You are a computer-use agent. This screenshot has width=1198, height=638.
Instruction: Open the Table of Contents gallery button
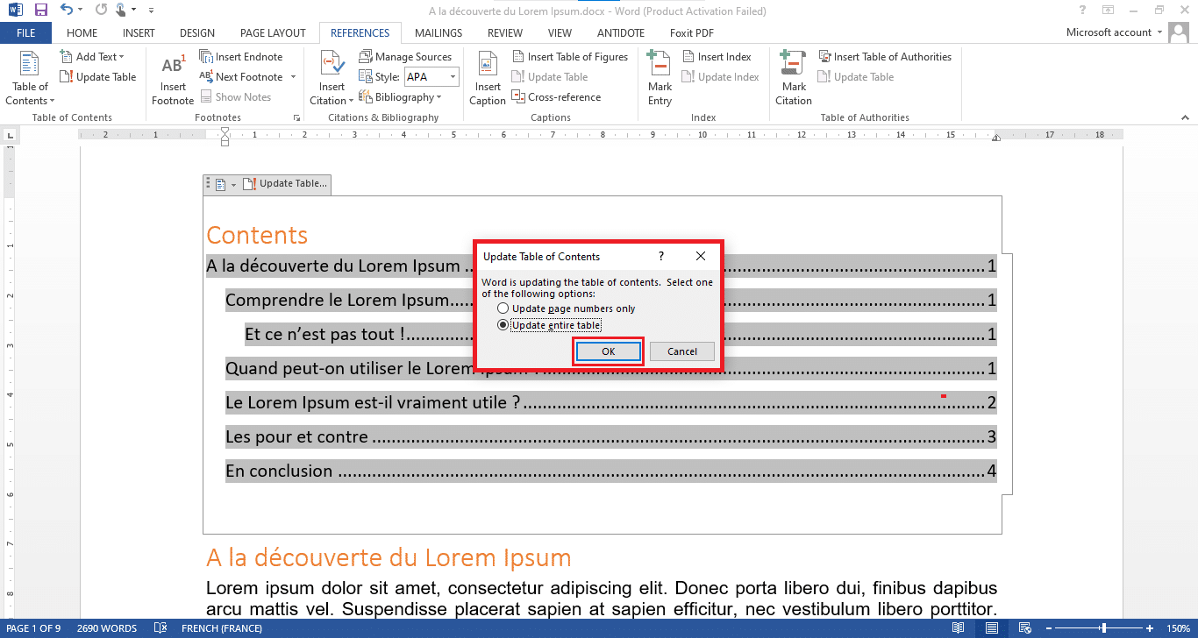[30, 79]
